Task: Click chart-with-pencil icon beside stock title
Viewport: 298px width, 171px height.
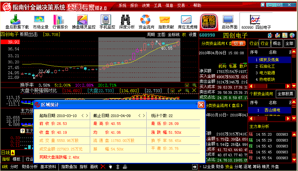Action: tap(278, 35)
